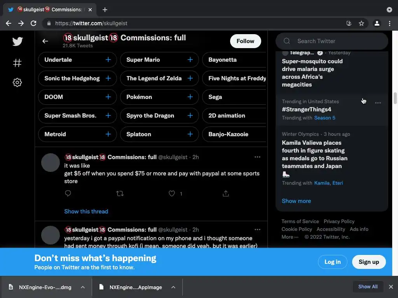Image resolution: width=398 pixels, height=298 pixels.
Task: Select the Five Nights at Freddy's topic
Action: tap(234, 78)
